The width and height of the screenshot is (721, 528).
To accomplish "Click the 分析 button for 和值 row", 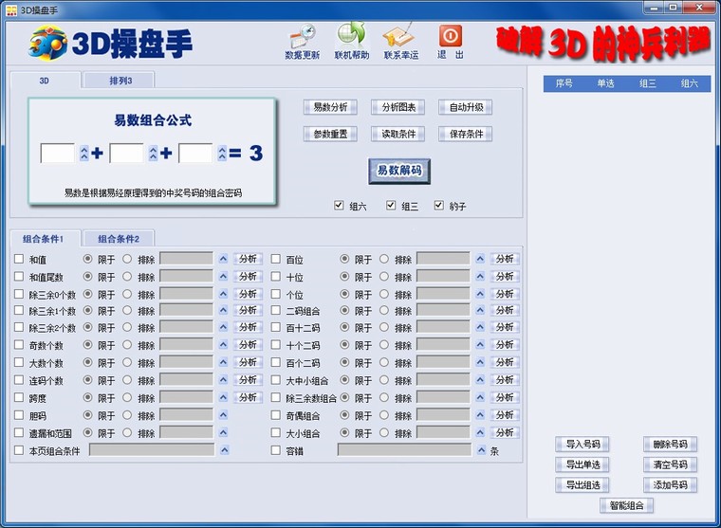I will (248, 259).
